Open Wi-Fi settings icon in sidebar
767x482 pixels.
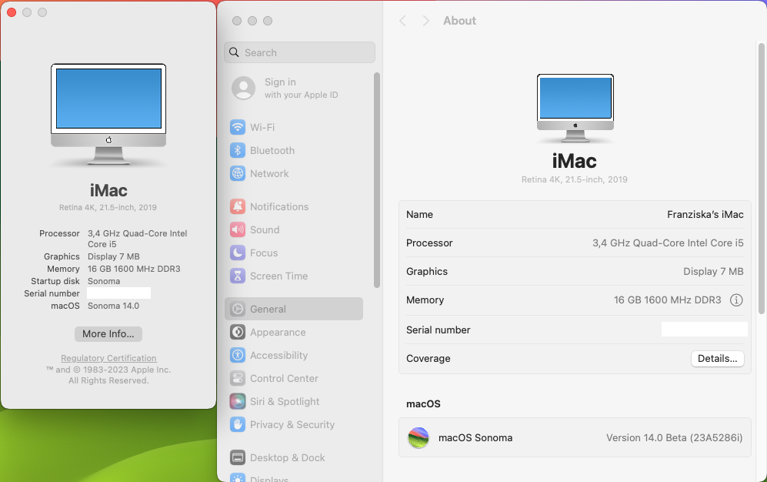(238, 127)
